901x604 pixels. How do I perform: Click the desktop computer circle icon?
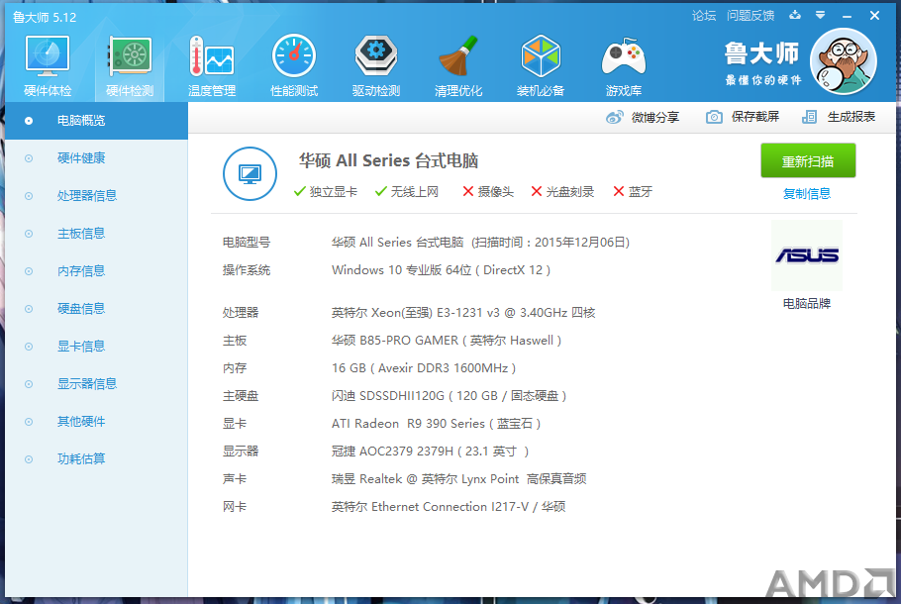[250, 173]
